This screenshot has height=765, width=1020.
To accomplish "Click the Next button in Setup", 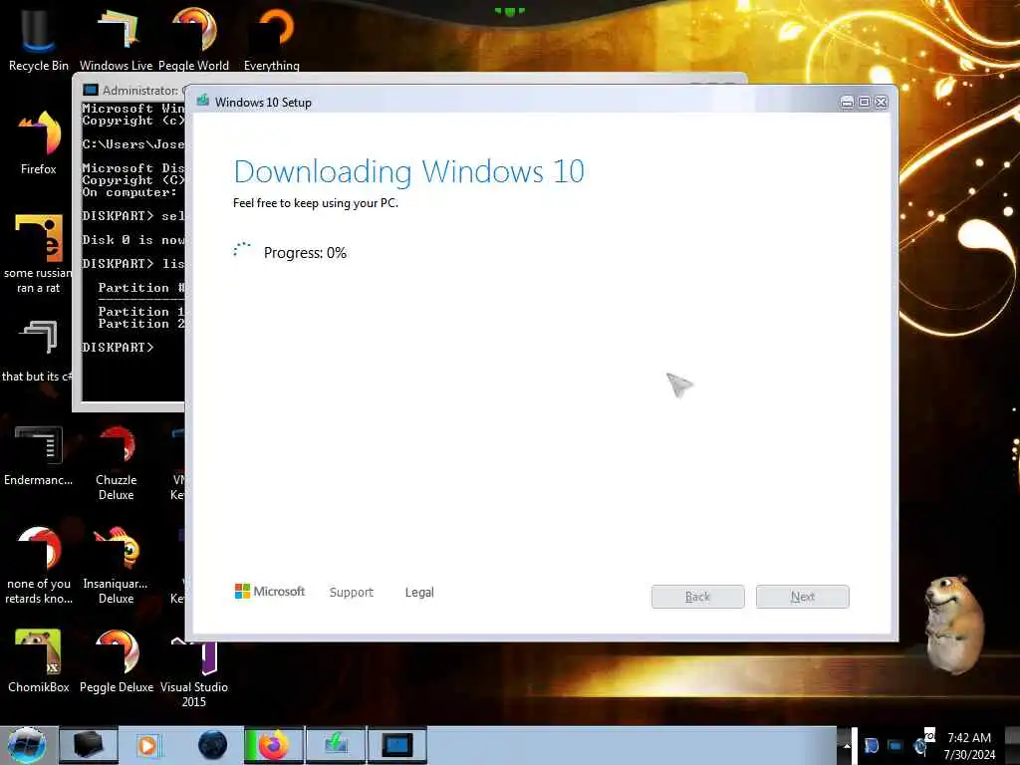I will 802,597.
